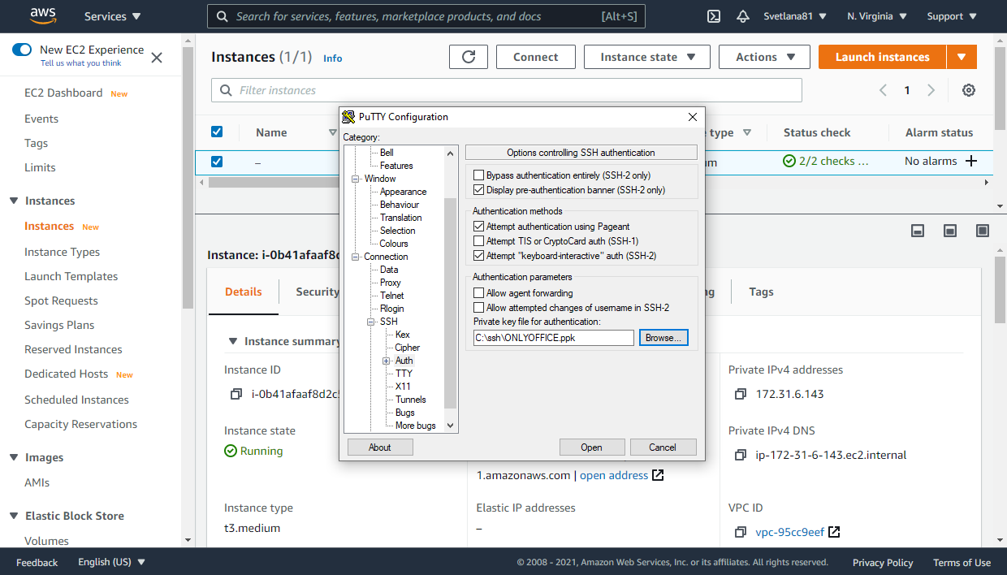1007x575 pixels.
Task: Toggle the select-all instances header checkbox
Action: pyautogui.click(x=217, y=132)
